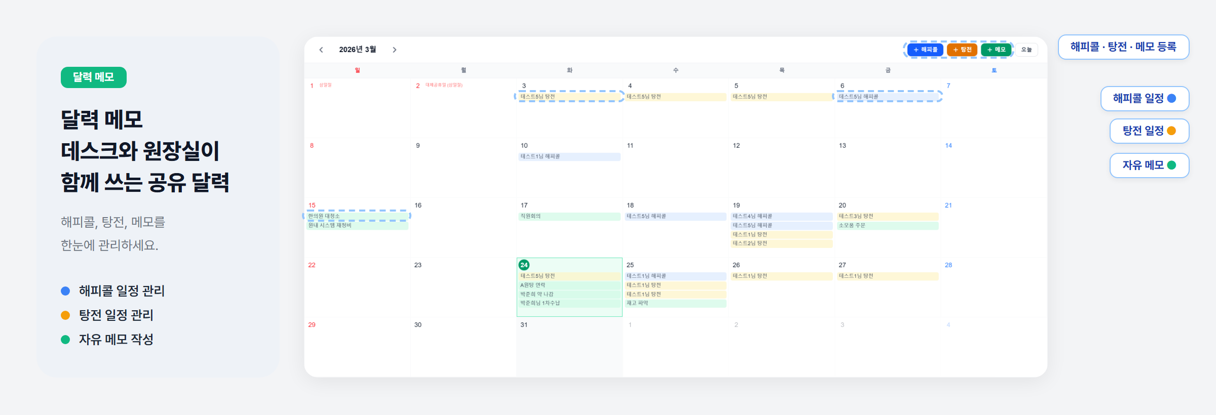Select the 2026년 3월 month title
Image resolution: width=1216 pixels, height=415 pixels.
point(357,50)
